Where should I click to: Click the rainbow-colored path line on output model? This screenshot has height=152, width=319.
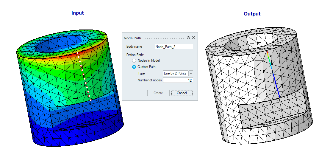point(273,75)
